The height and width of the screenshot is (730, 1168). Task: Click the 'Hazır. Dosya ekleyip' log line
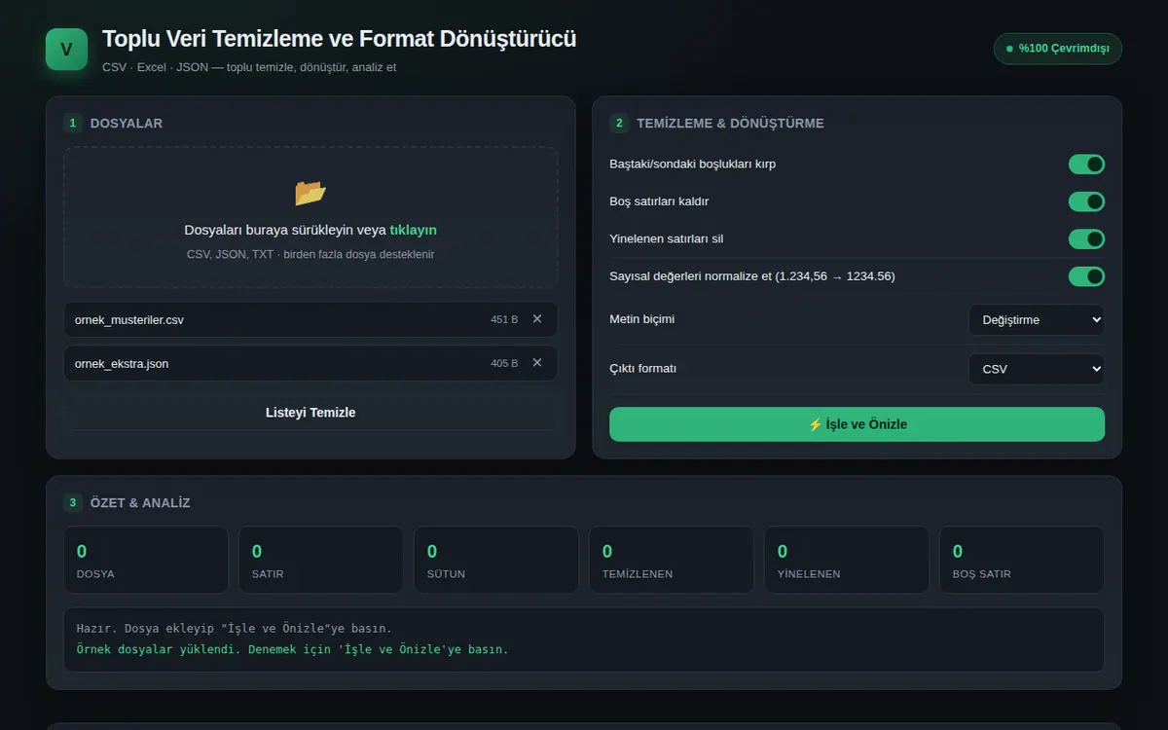235,629
